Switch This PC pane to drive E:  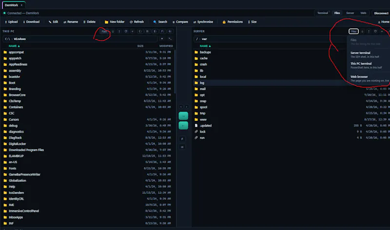[155, 31]
